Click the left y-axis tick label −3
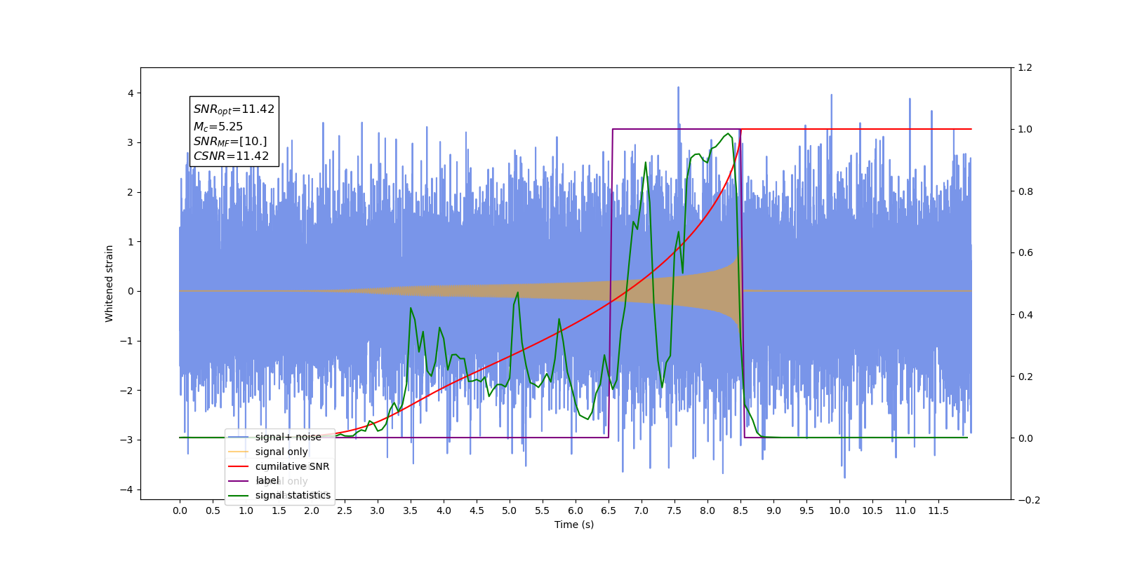 coord(127,440)
